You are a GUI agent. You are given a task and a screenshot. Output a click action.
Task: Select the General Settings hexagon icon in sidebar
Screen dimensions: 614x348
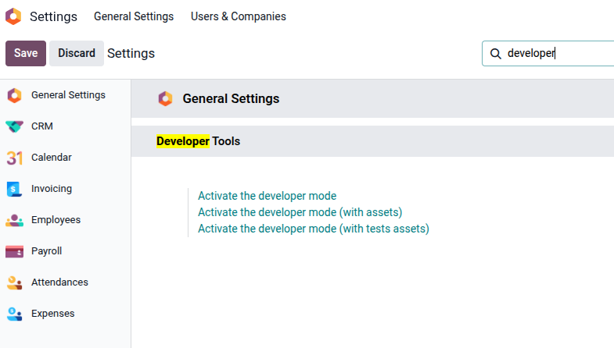[x=14, y=95]
